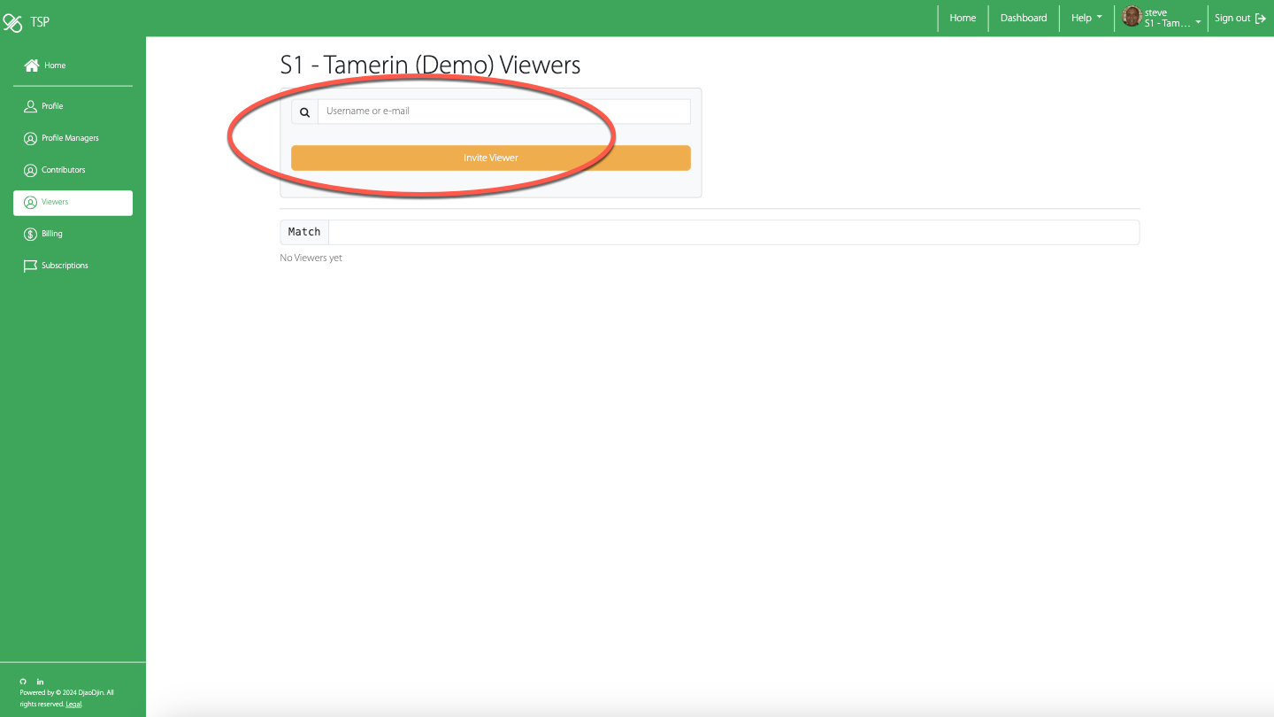Click the Billing dollar sign icon
Viewport: 1274px width, 717px height.
click(x=30, y=234)
